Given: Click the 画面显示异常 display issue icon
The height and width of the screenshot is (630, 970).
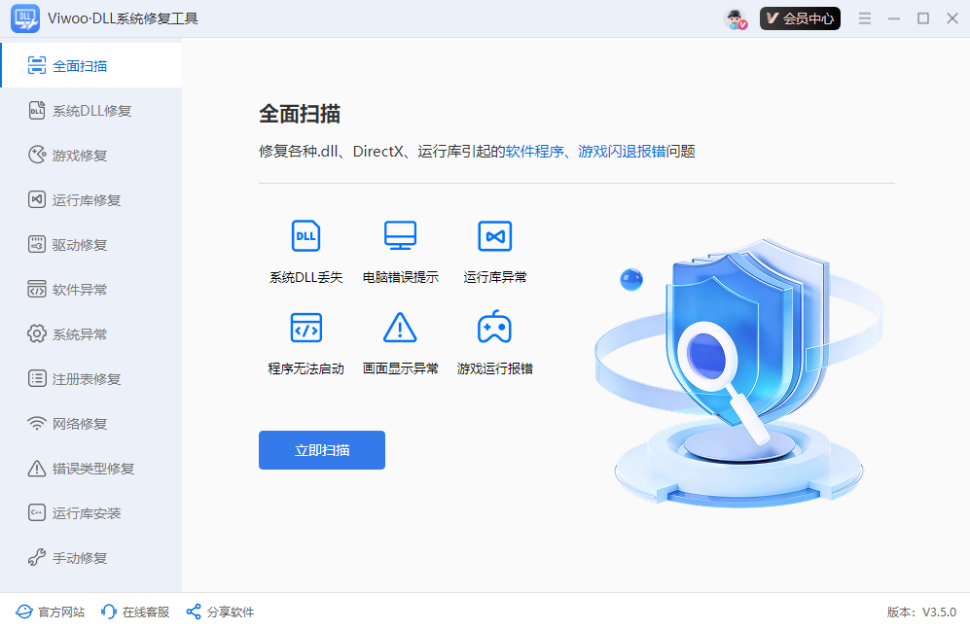Looking at the screenshot, I should [x=400, y=327].
